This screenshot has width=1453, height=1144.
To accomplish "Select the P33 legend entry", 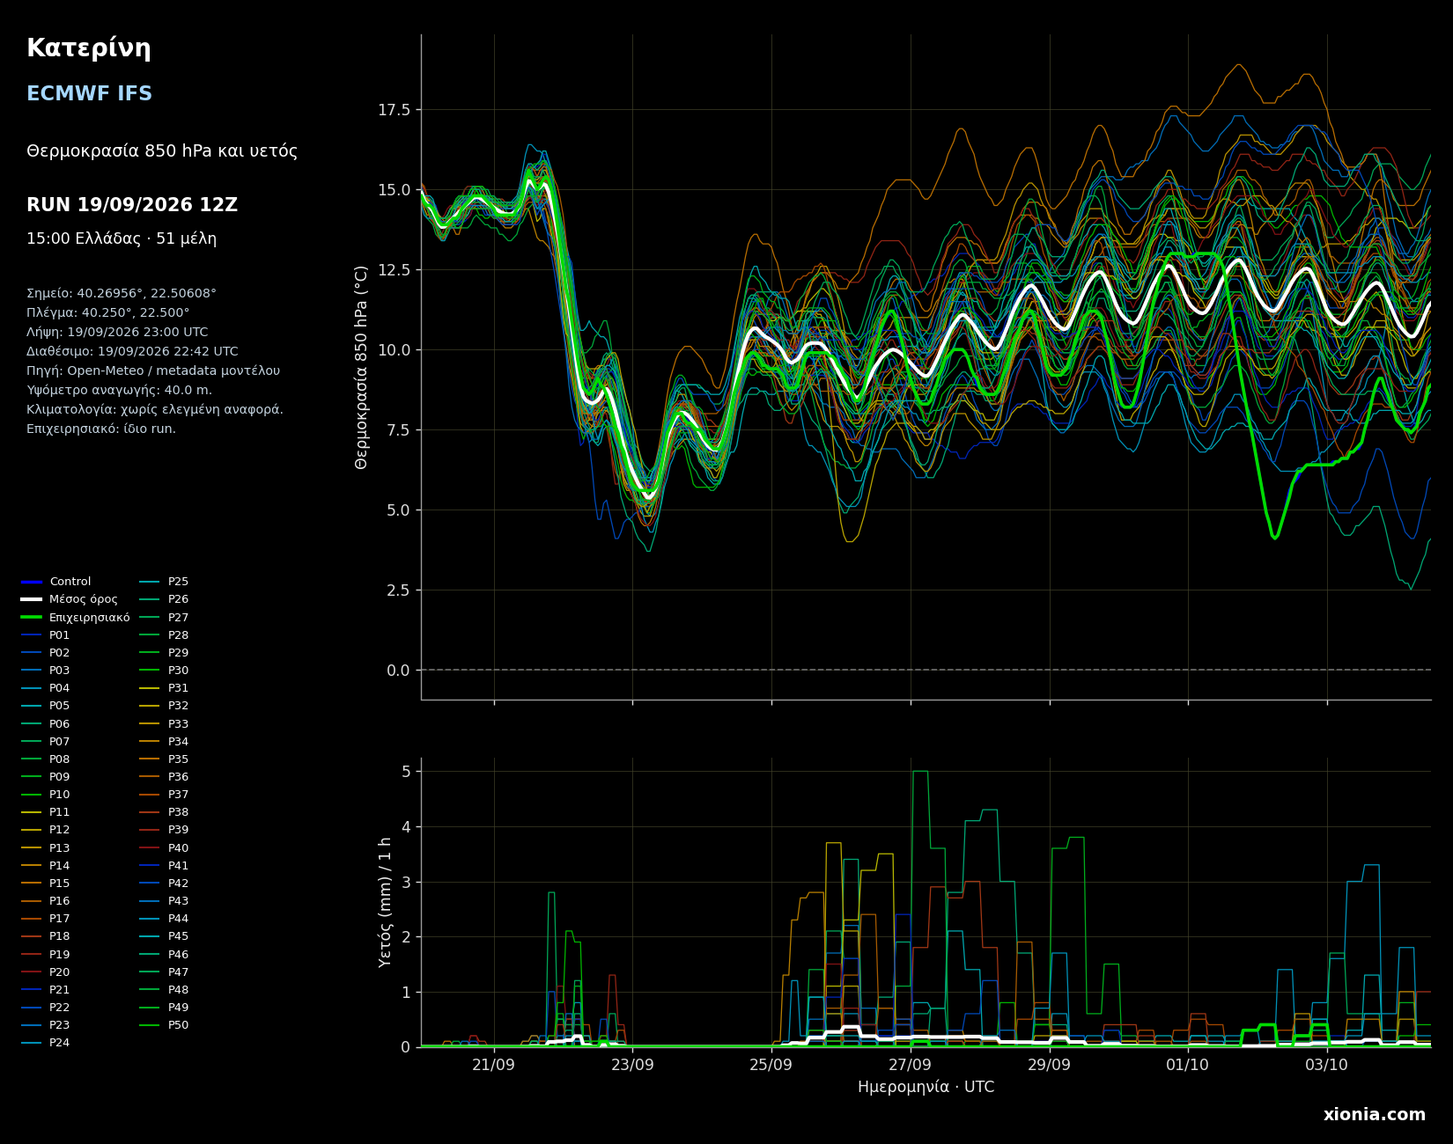I will [x=165, y=724].
